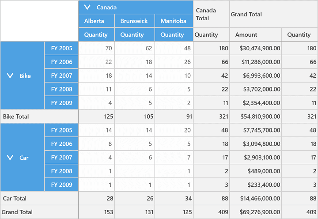Select the Car FY 2008 row header
Screen dimensions: 318x219
[x=61, y=171]
